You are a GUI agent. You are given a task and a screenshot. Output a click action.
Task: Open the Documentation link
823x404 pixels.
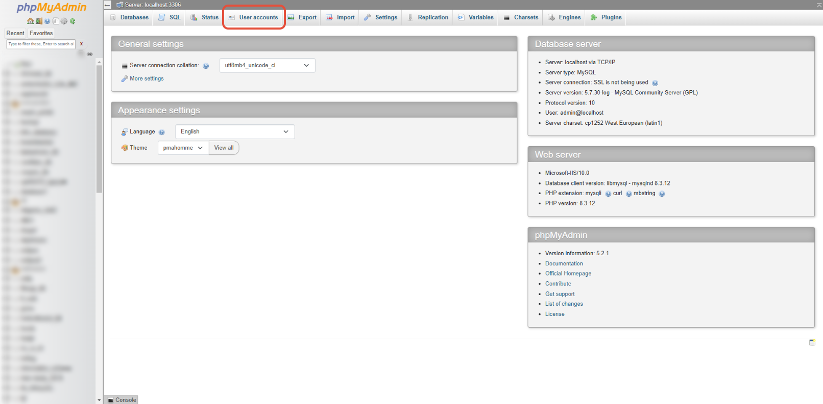[x=564, y=263]
